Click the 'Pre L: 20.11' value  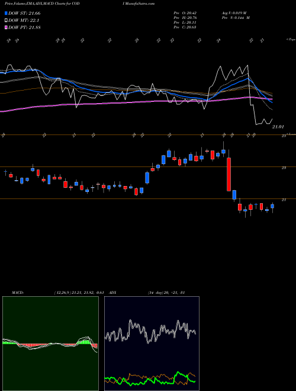(x=185, y=23)
